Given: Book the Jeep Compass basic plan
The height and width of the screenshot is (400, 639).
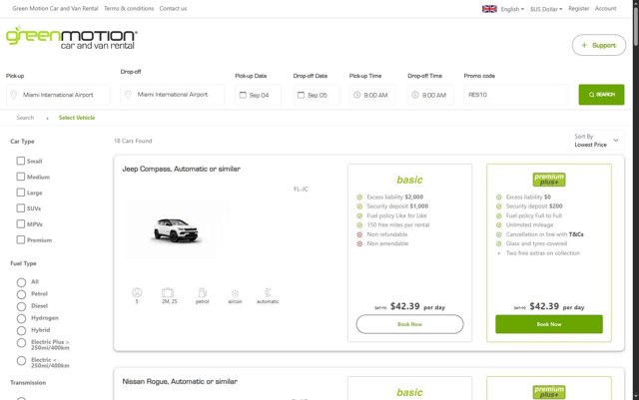Looking at the screenshot, I should tap(409, 324).
